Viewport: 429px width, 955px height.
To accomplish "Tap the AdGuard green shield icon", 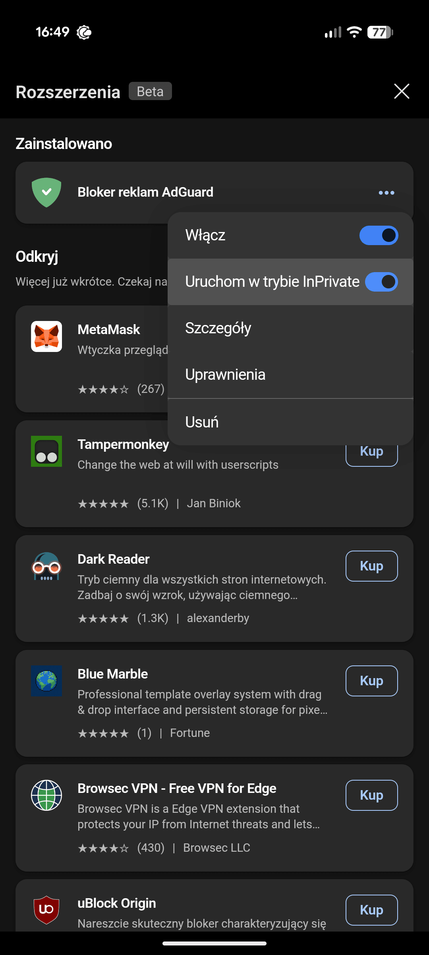I will [46, 192].
